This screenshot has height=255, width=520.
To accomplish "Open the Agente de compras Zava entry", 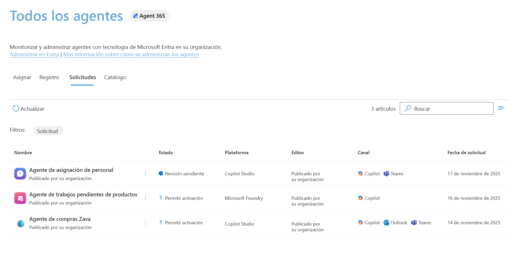I will tap(60, 219).
